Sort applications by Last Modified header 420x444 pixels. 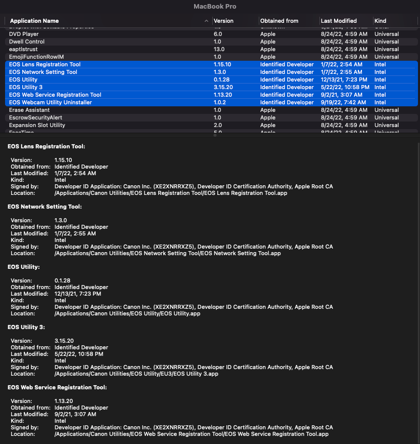[x=339, y=21]
